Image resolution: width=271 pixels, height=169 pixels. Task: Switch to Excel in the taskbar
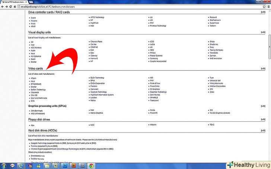[56, 166]
